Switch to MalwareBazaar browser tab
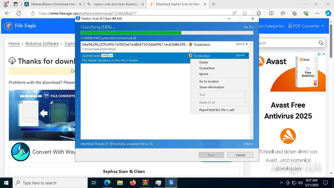 [53, 4]
